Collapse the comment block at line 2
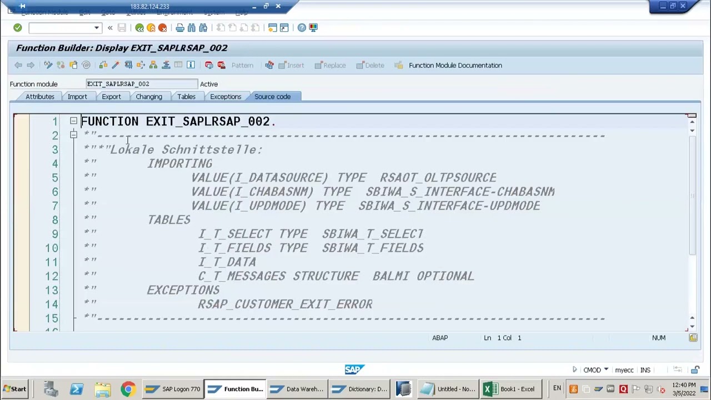 tap(73, 134)
